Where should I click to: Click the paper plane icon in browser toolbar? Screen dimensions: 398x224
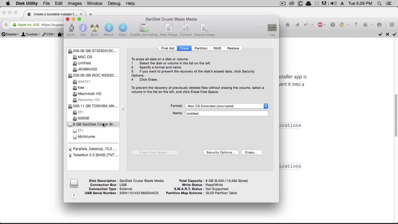tap(297, 25)
